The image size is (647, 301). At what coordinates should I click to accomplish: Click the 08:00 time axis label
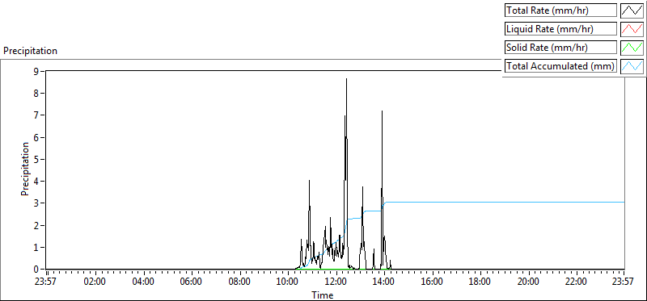[239, 282]
